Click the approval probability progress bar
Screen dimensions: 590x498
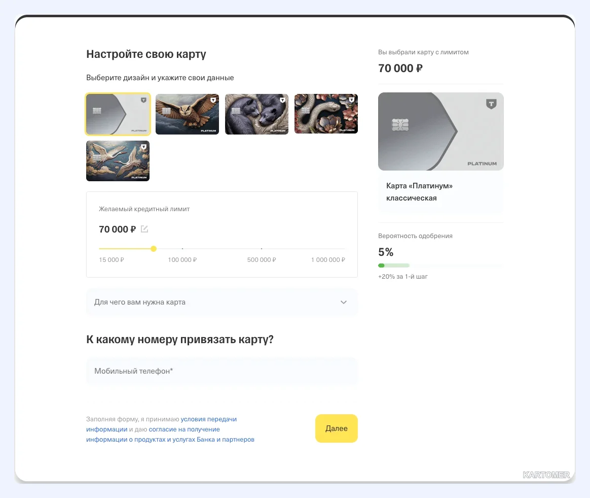[440, 265]
